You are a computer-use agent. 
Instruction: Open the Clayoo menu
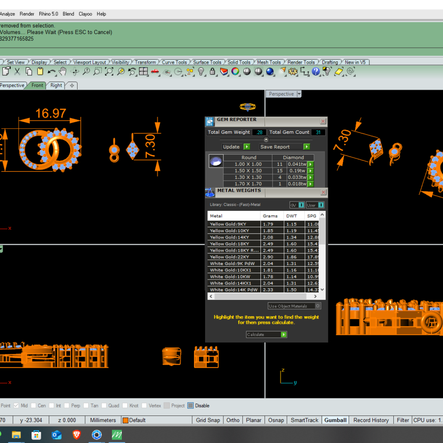click(85, 14)
